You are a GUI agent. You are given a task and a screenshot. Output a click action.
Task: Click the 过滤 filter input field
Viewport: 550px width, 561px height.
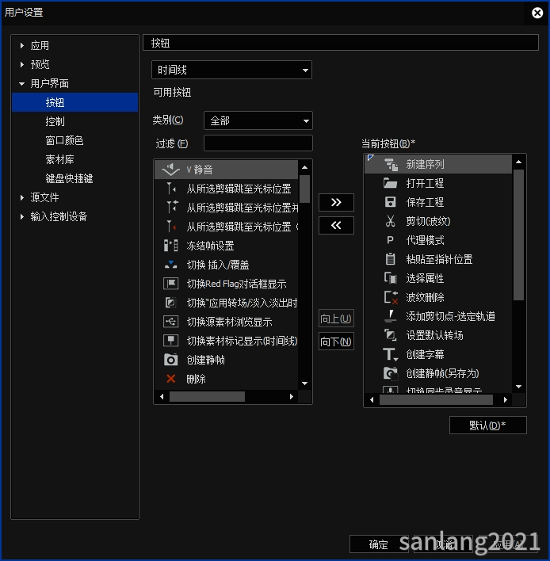pyautogui.click(x=258, y=143)
